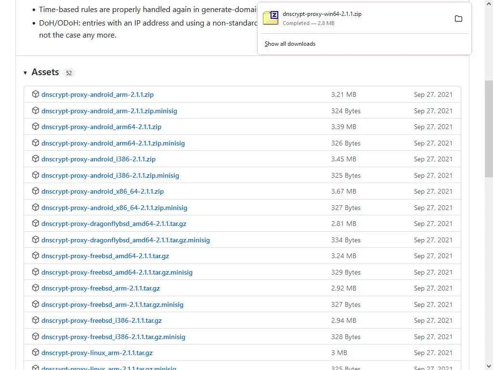Click package icon beside linux_arm tar.gz
Screen dimensions: 493x370
(x=35, y=353)
